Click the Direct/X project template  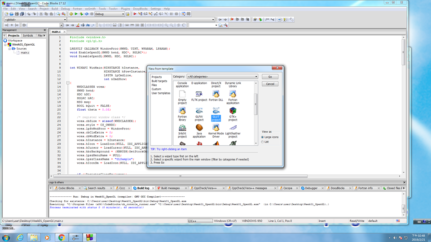[x=216, y=85]
